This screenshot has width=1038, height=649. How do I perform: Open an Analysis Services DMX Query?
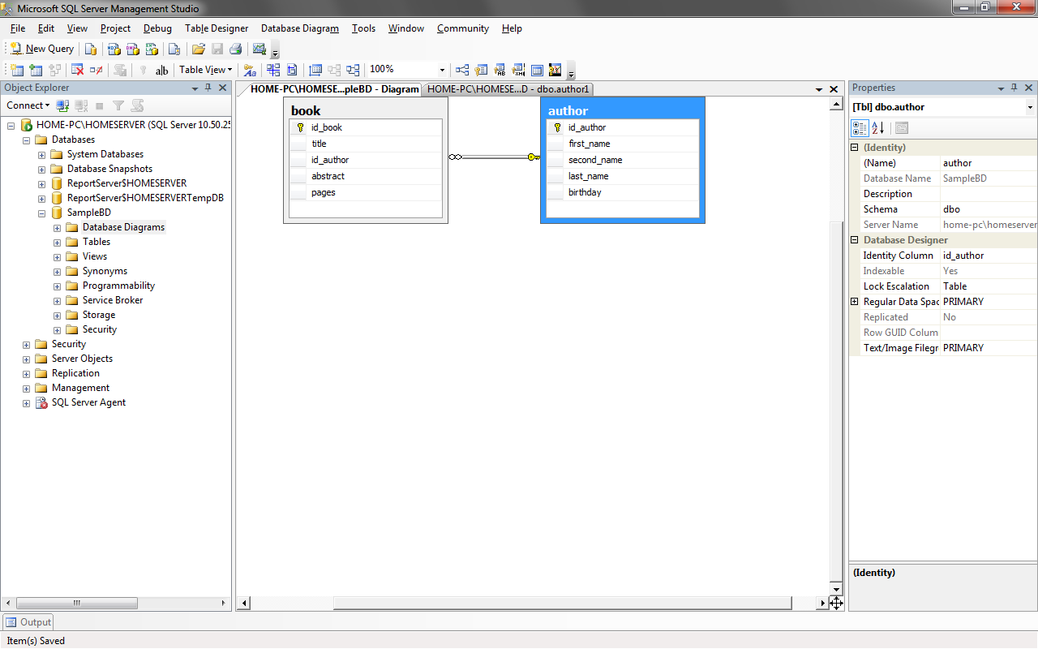tap(132, 49)
